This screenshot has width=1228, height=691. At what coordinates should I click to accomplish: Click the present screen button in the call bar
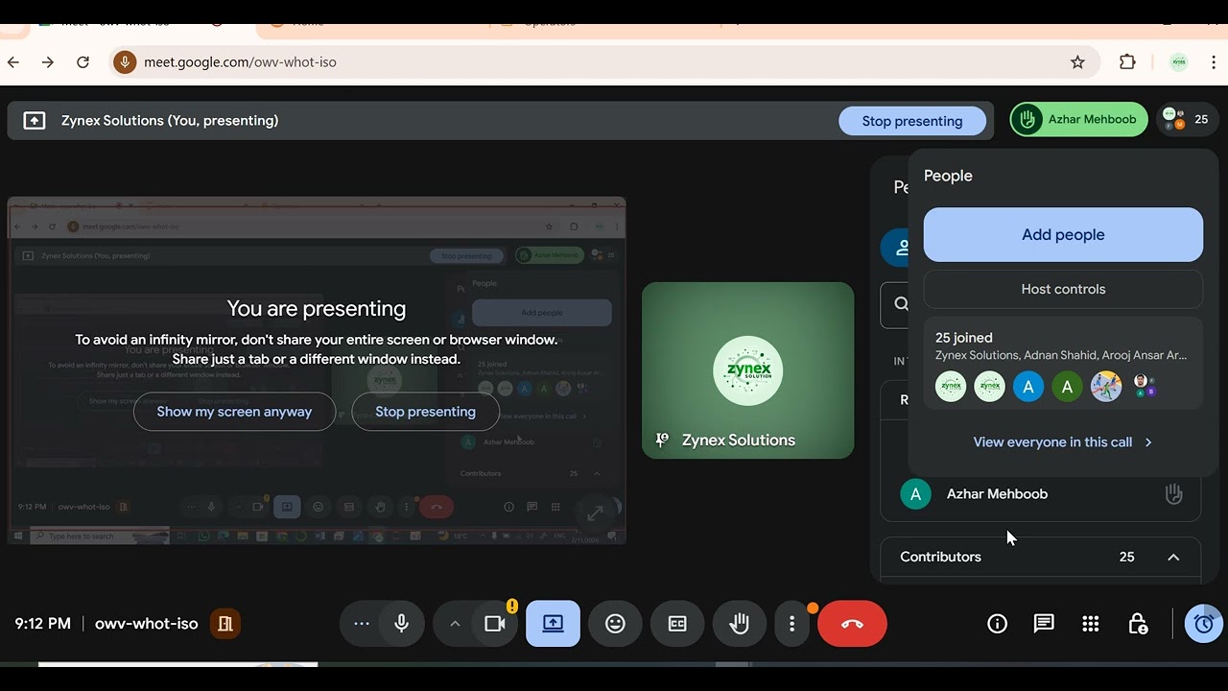553,624
